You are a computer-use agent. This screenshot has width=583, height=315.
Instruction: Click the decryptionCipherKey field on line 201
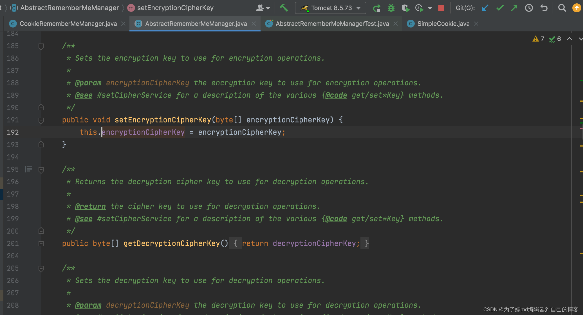tap(314, 243)
